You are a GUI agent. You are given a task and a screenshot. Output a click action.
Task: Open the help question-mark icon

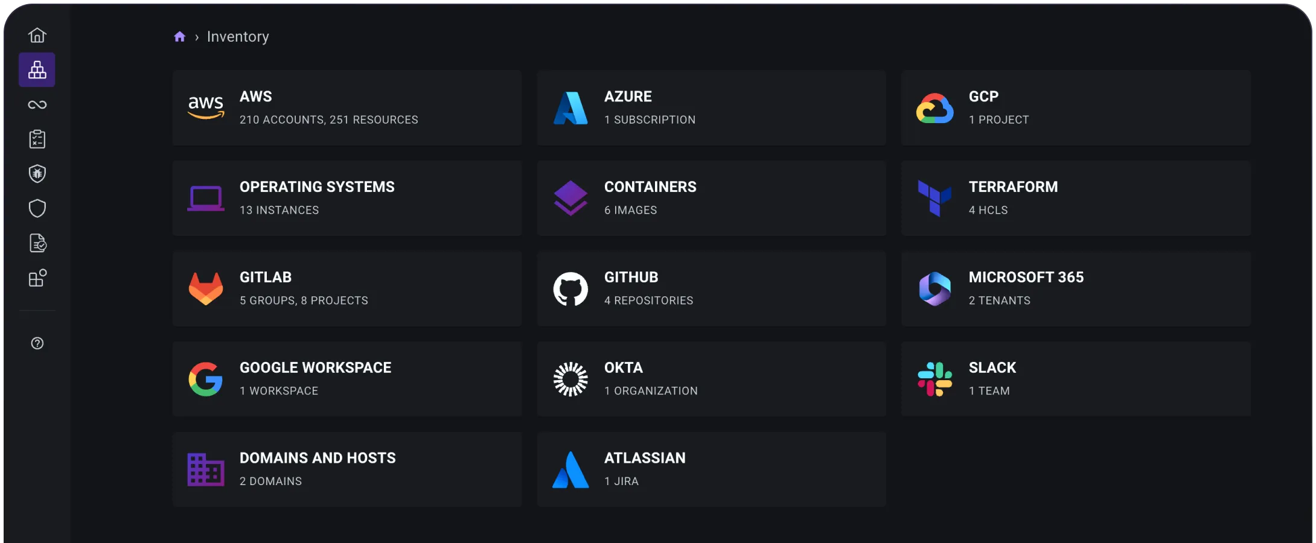[x=37, y=343]
